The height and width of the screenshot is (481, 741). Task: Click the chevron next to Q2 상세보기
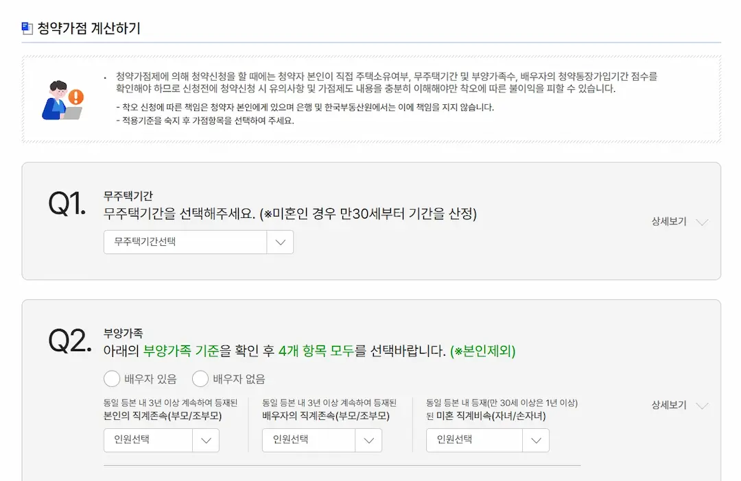click(702, 406)
